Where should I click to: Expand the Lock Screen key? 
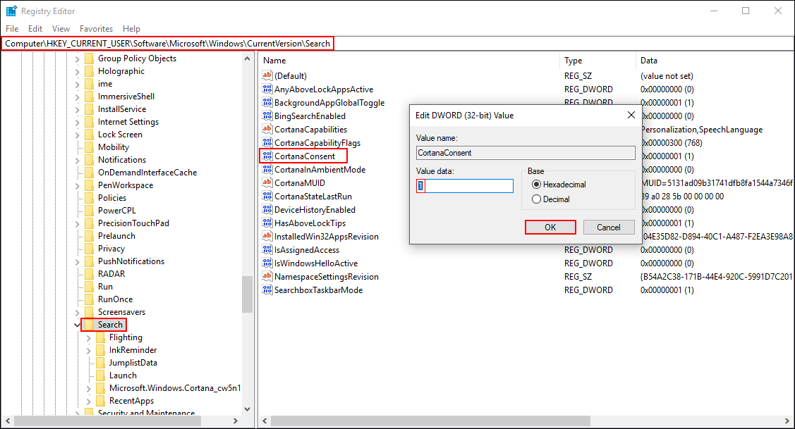tap(77, 135)
